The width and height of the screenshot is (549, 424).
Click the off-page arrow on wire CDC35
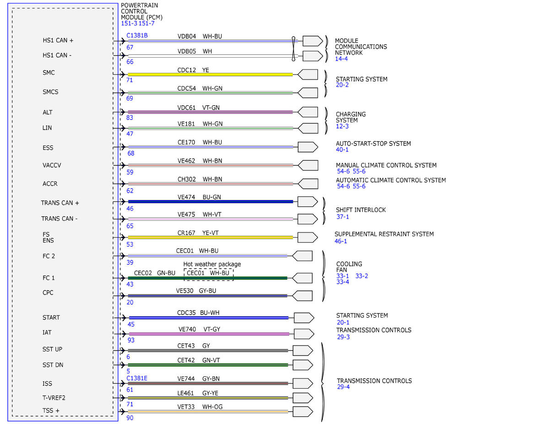tap(304, 317)
